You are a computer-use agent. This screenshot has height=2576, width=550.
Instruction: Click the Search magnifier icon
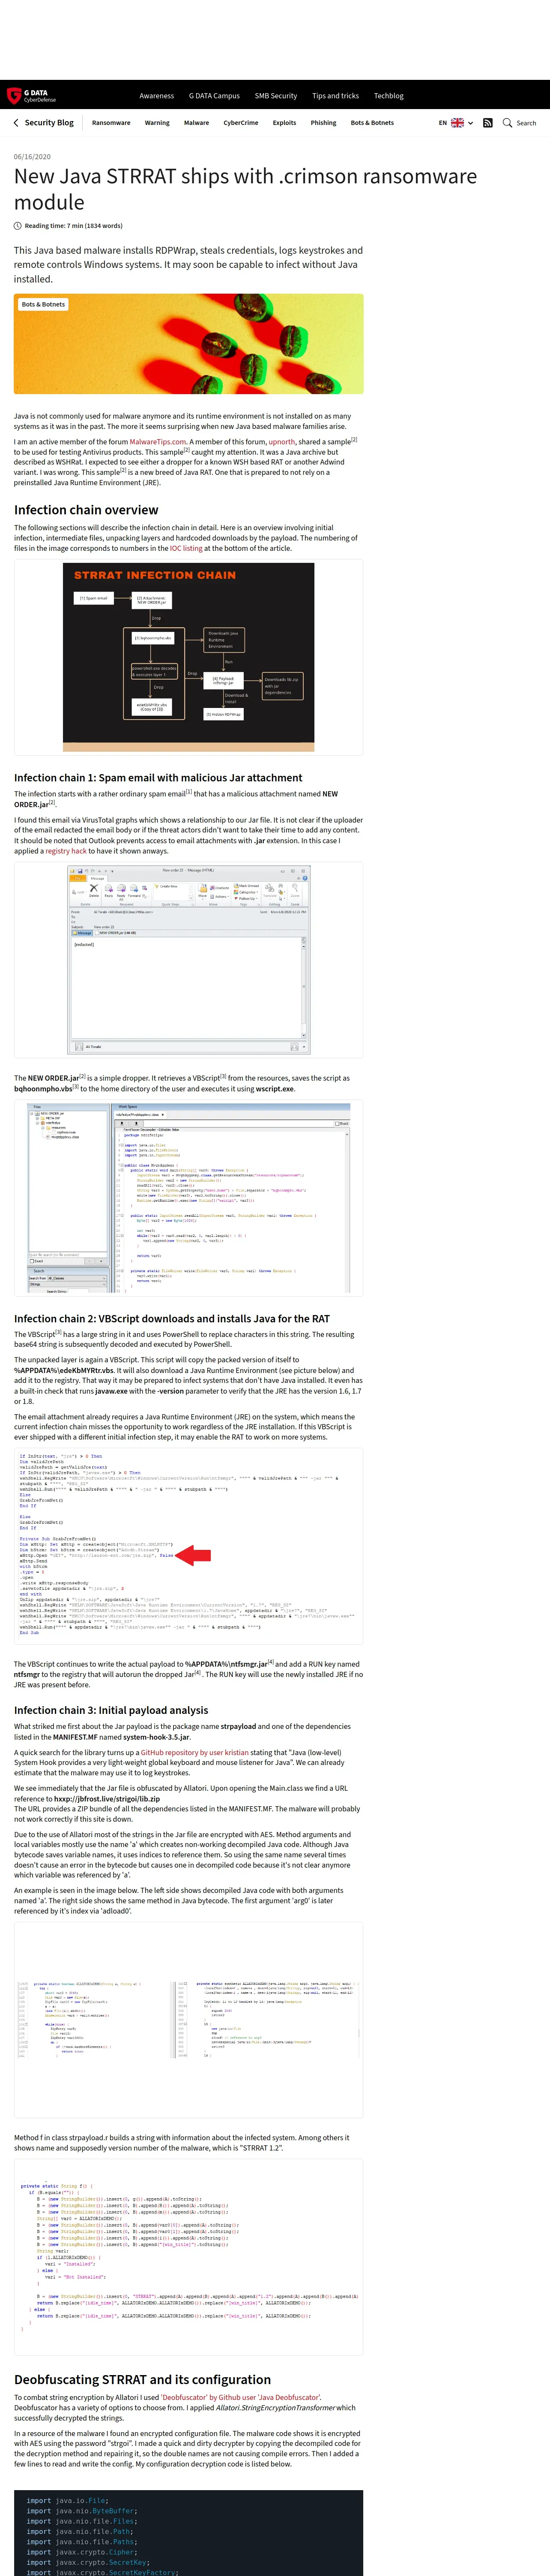click(507, 123)
